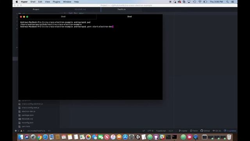Open iBooks from the dock

pyautogui.click(x=119, y=137)
